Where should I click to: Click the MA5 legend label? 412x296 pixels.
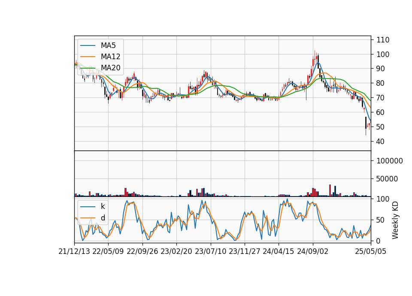point(108,45)
